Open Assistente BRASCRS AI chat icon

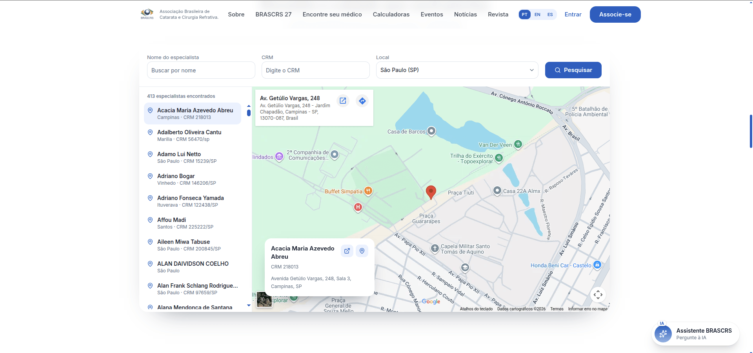point(663,334)
